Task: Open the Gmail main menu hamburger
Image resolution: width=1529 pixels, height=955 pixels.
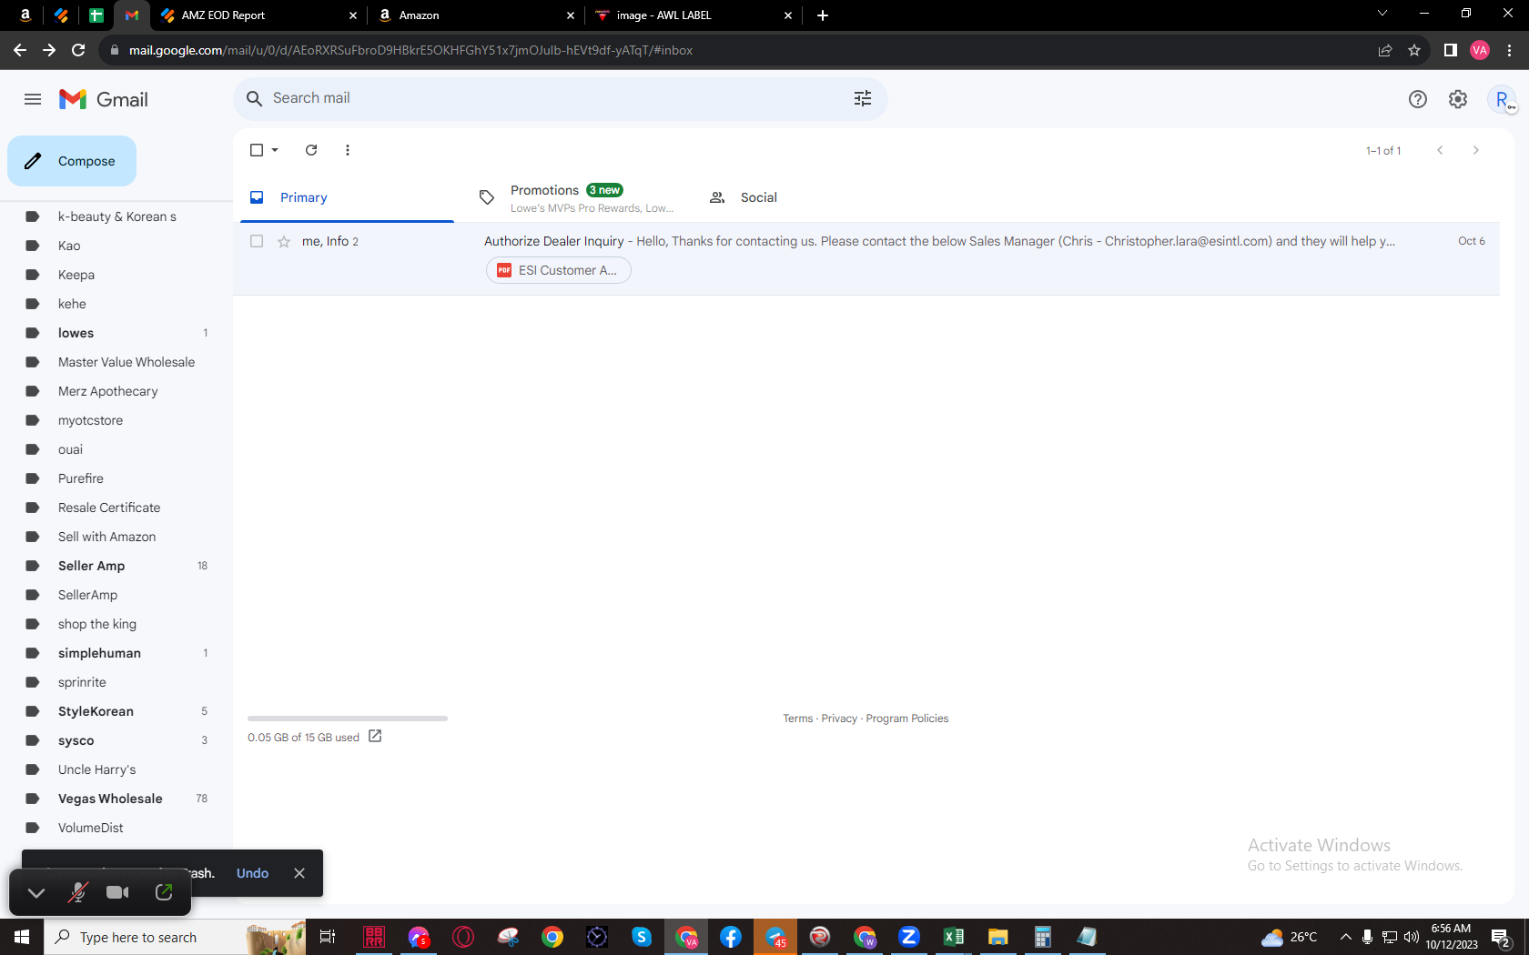Action: [x=33, y=99]
